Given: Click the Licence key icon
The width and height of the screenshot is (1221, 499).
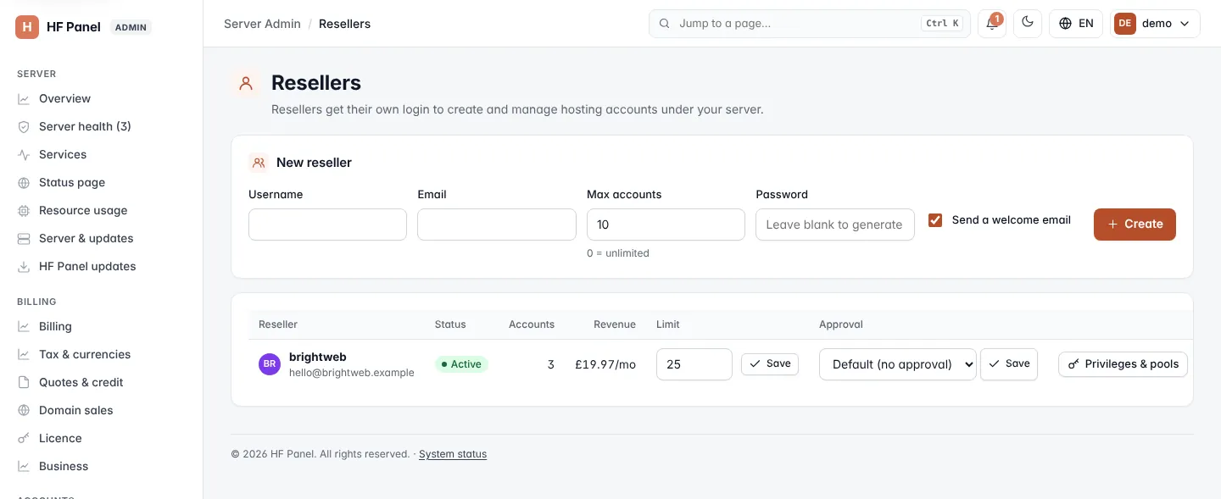Looking at the screenshot, I should pos(24,439).
